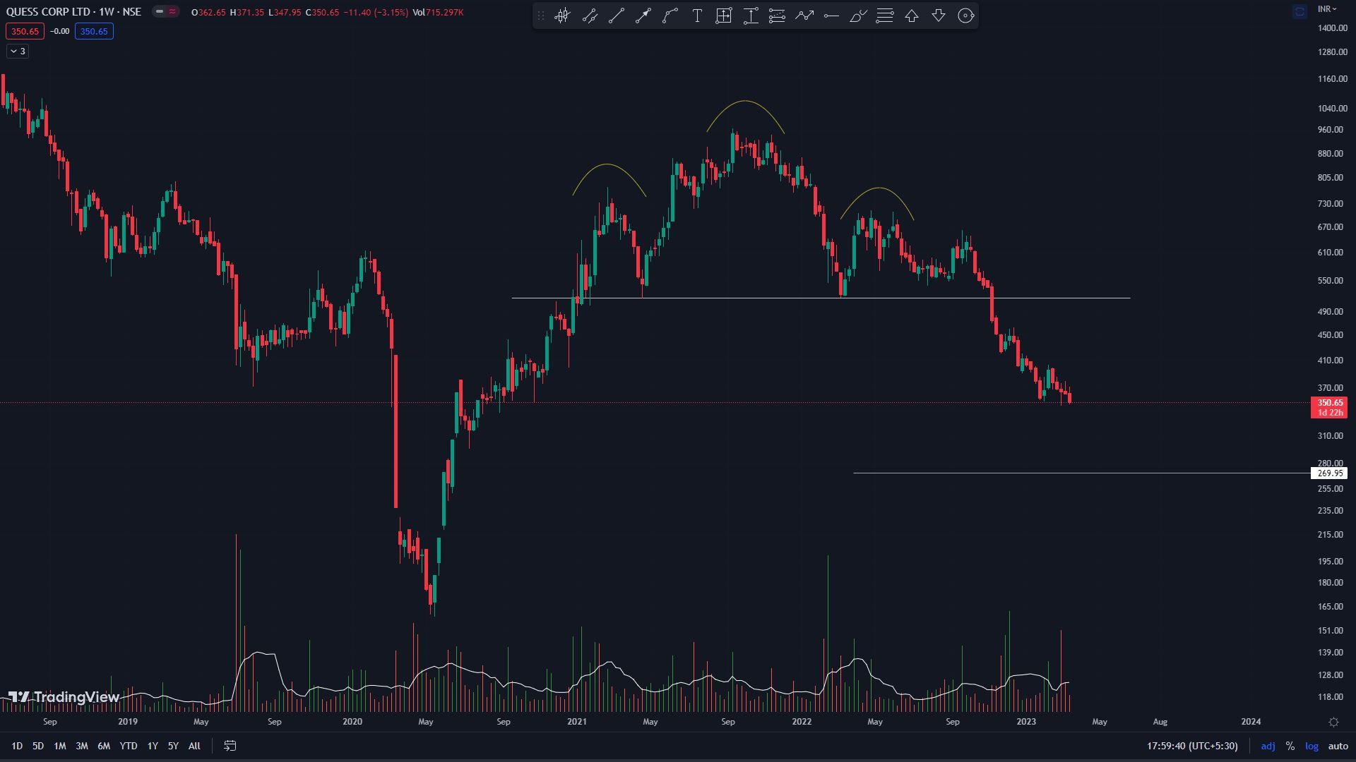
Task: Select the Brush drawing tool
Action: point(858,16)
